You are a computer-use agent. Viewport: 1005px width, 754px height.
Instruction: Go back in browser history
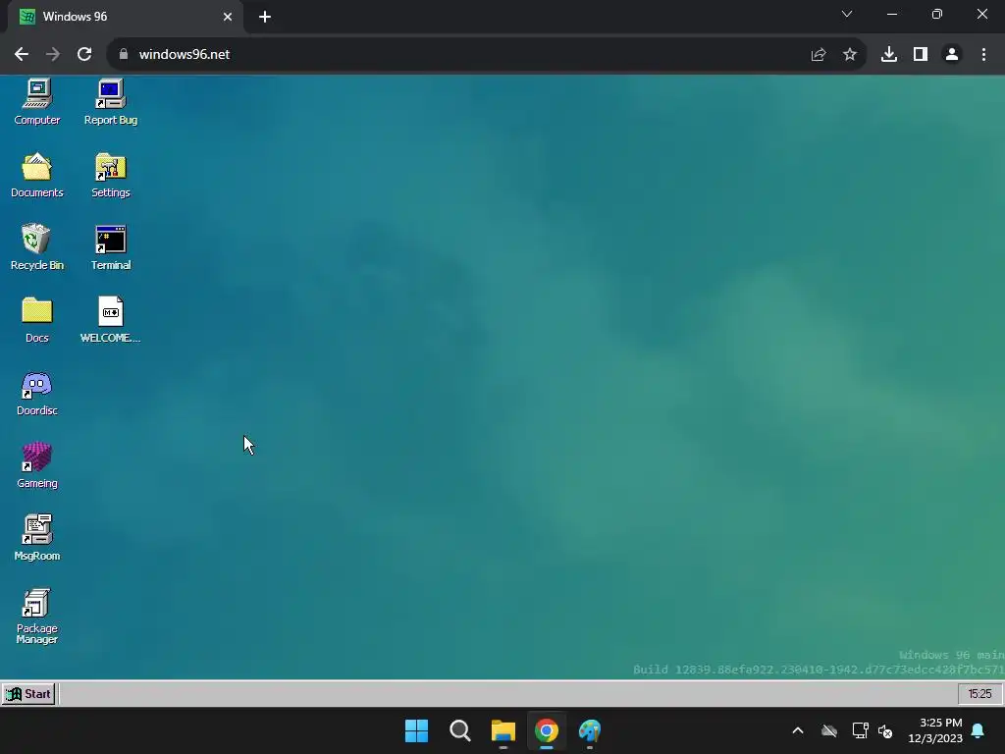(22, 55)
